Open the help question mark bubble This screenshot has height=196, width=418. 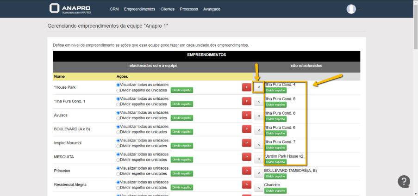[x=404, y=182]
